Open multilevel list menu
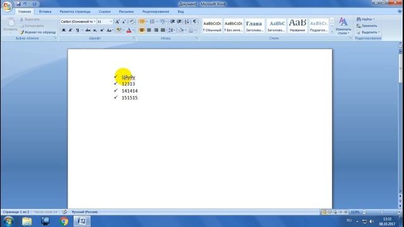The height and width of the screenshot is (227, 404). (x=163, y=21)
